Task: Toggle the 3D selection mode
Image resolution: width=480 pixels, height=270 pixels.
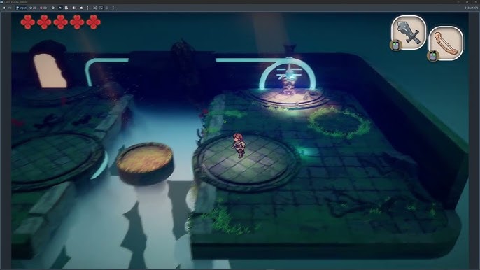Action: [43, 8]
